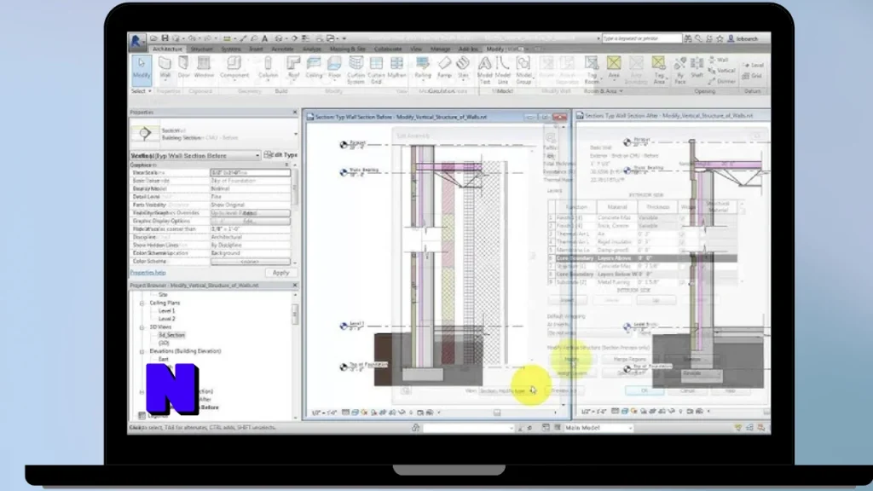The width and height of the screenshot is (873, 491).
Task: Click the Text (A) icon in quick access toolbar
Action: (264, 38)
